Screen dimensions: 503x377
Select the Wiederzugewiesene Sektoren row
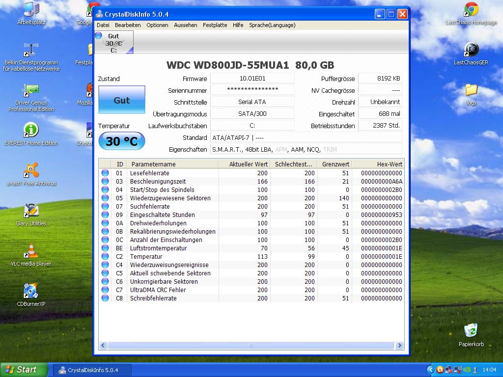pyautogui.click(x=251, y=198)
